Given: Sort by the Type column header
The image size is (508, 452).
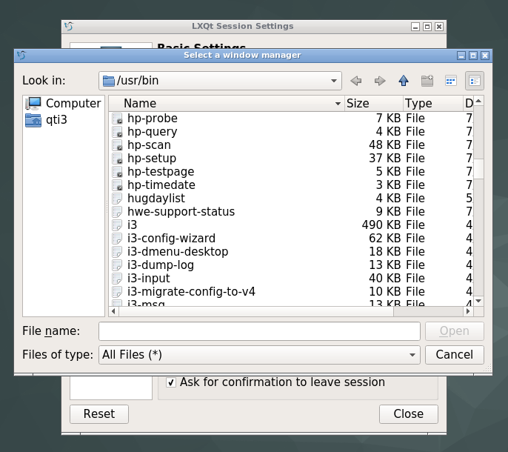Looking at the screenshot, I should 433,104.
